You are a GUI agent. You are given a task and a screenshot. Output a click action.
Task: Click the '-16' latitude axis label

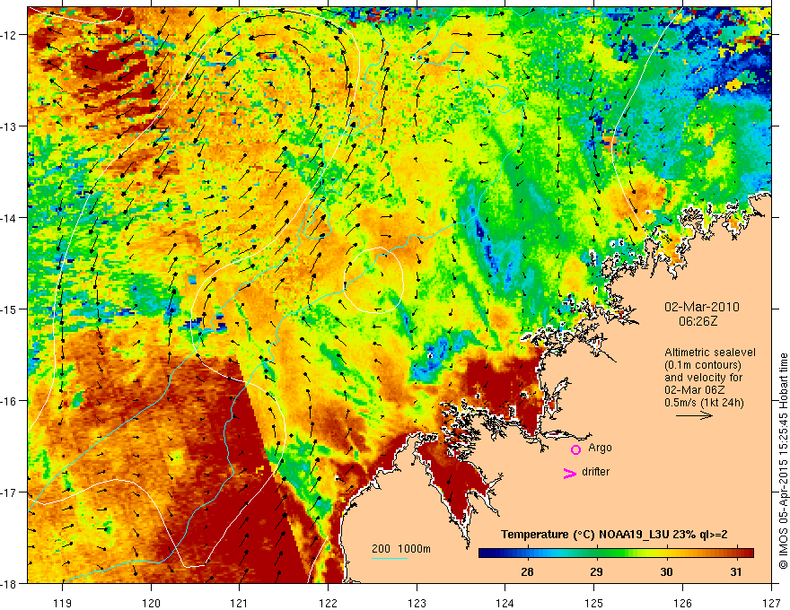(10, 401)
